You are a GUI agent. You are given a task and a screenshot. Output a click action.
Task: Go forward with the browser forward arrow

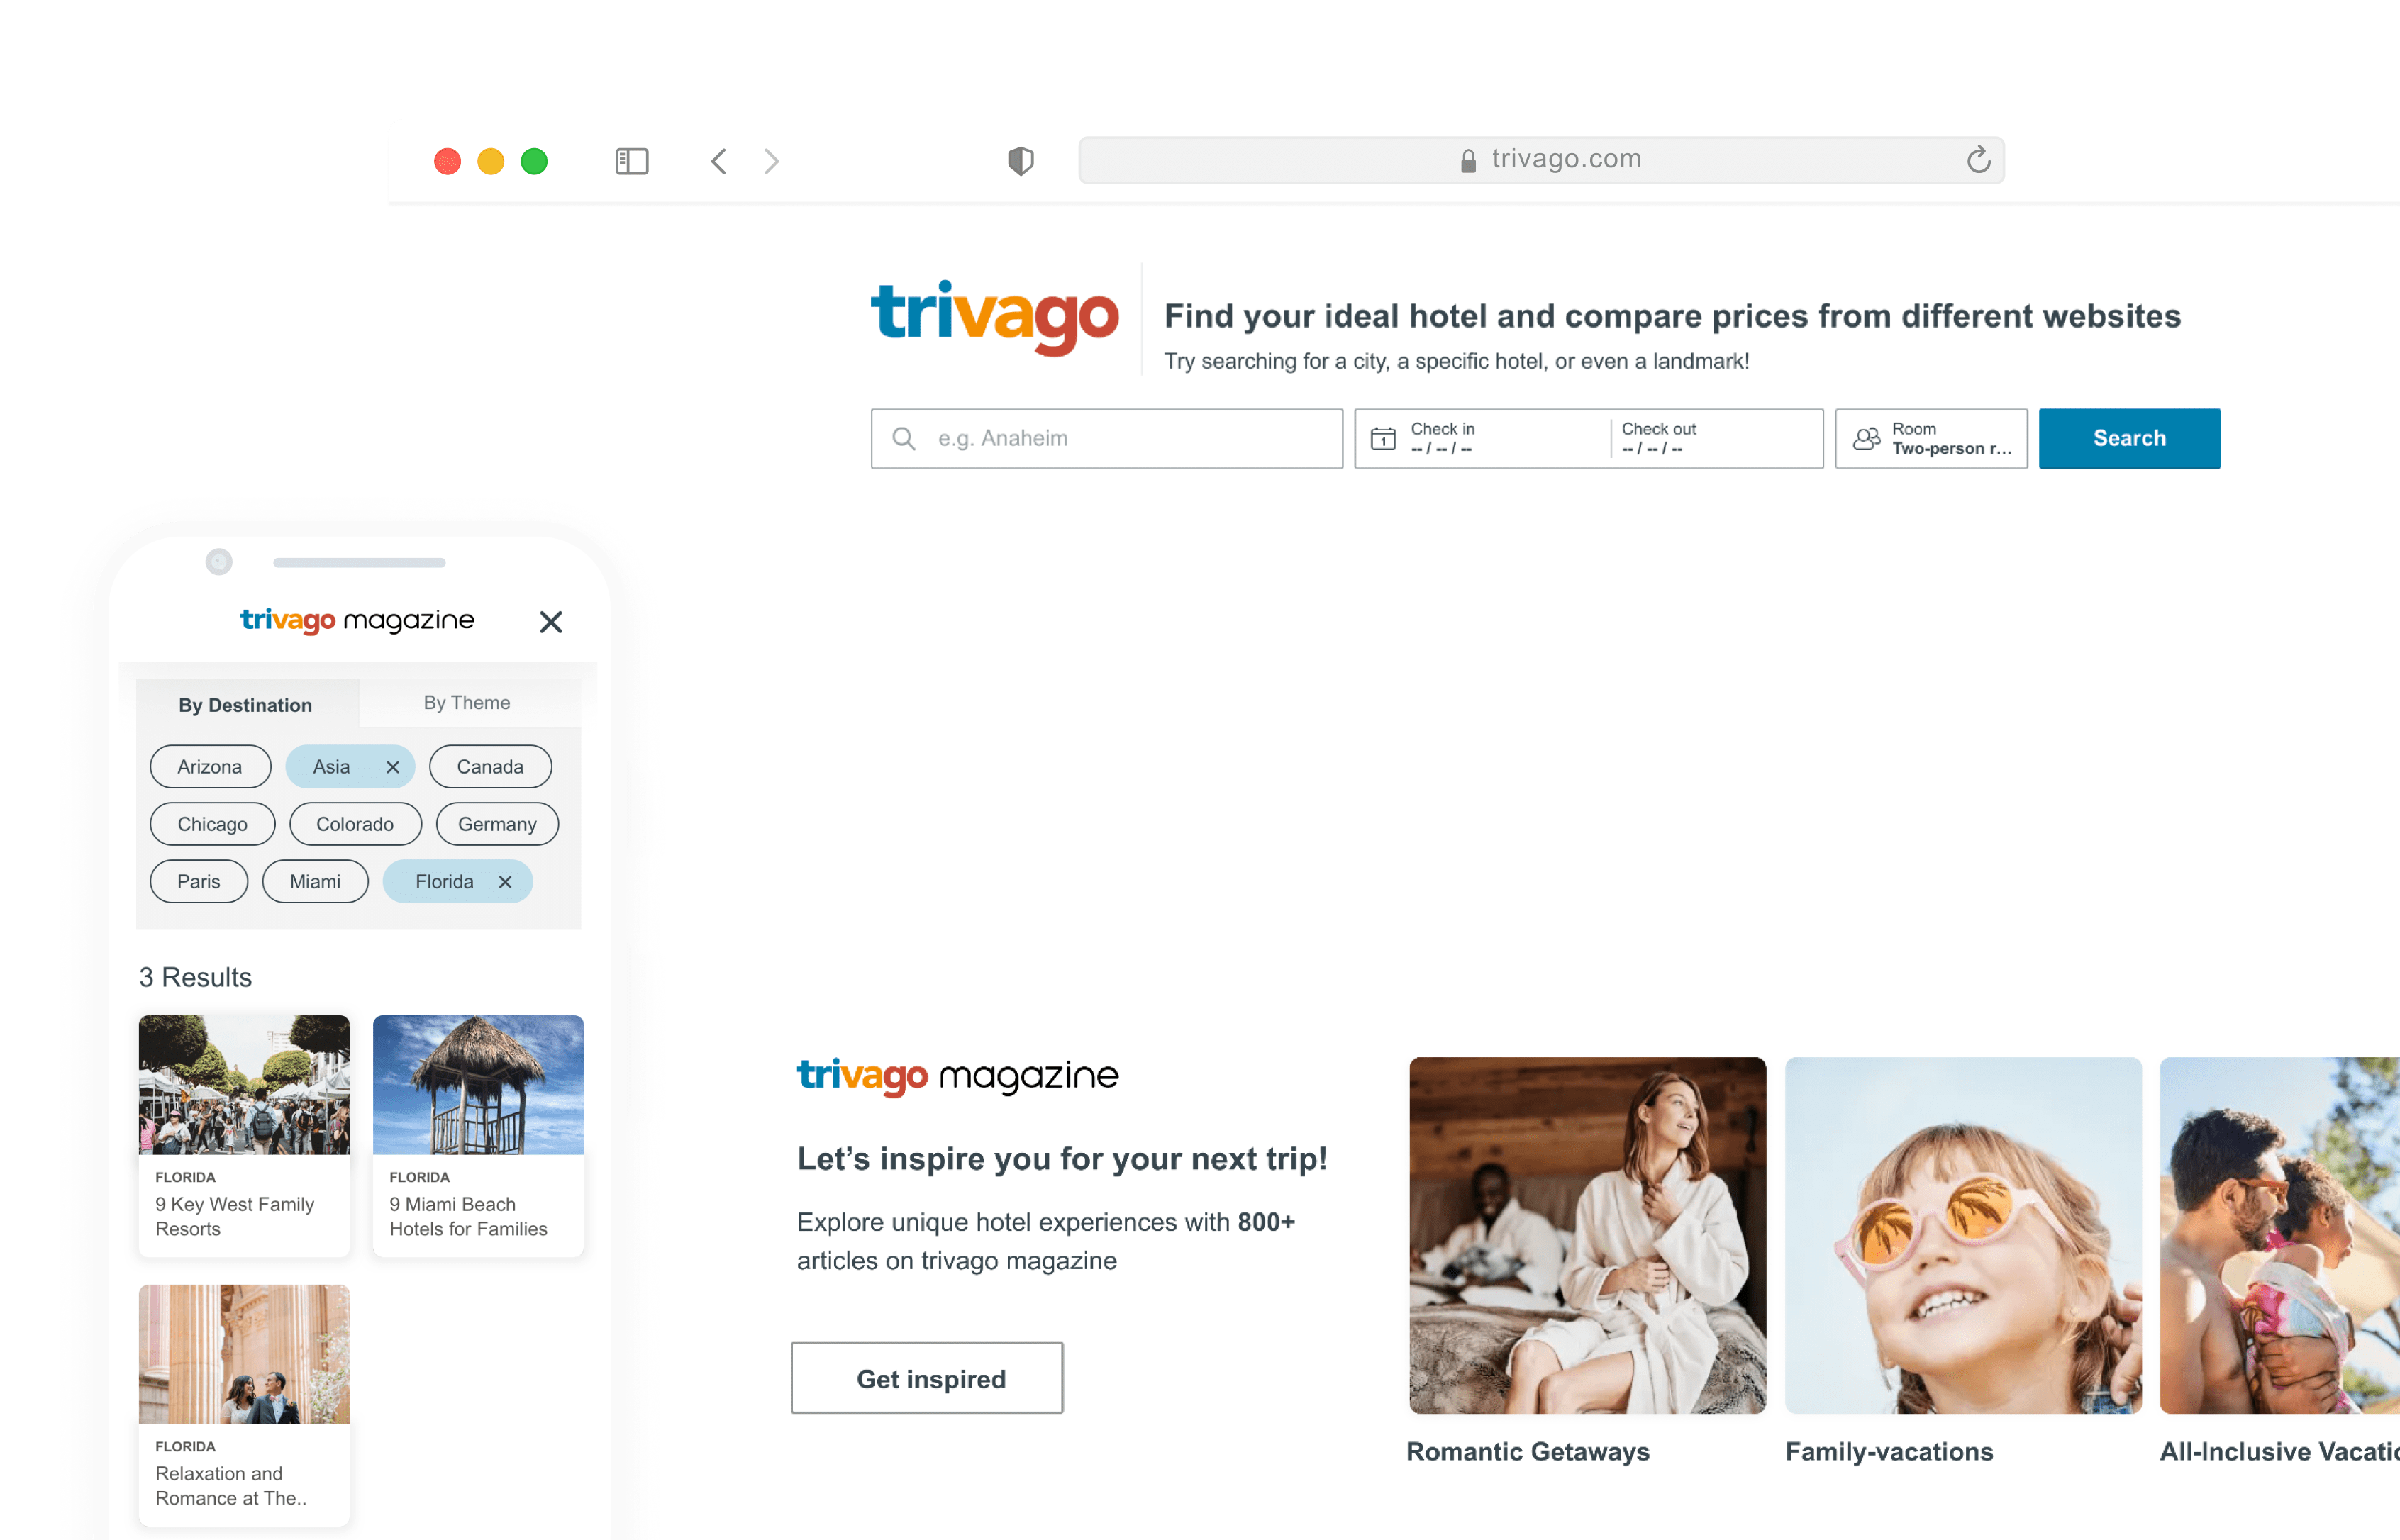(771, 161)
